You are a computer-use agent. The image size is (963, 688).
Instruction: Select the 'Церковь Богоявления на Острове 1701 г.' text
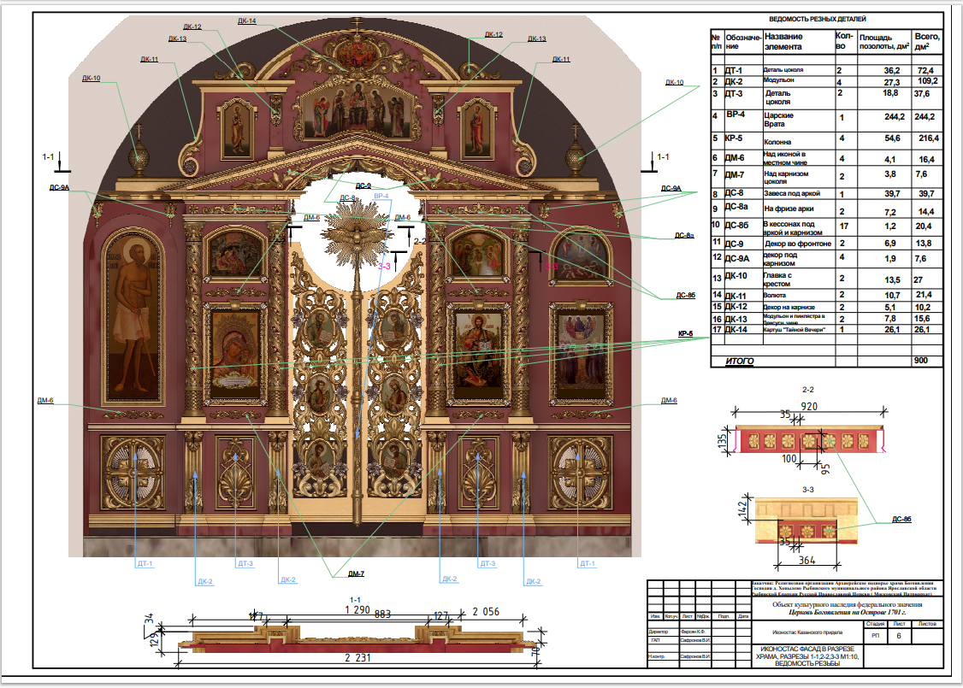coord(847,612)
